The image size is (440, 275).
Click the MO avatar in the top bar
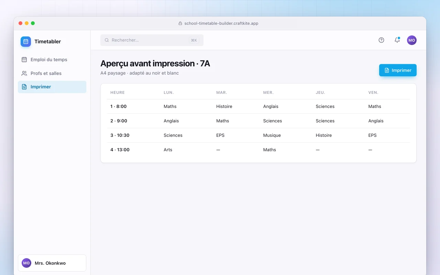click(x=412, y=40)
